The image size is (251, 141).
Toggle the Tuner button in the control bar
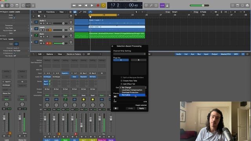[151, 5]
